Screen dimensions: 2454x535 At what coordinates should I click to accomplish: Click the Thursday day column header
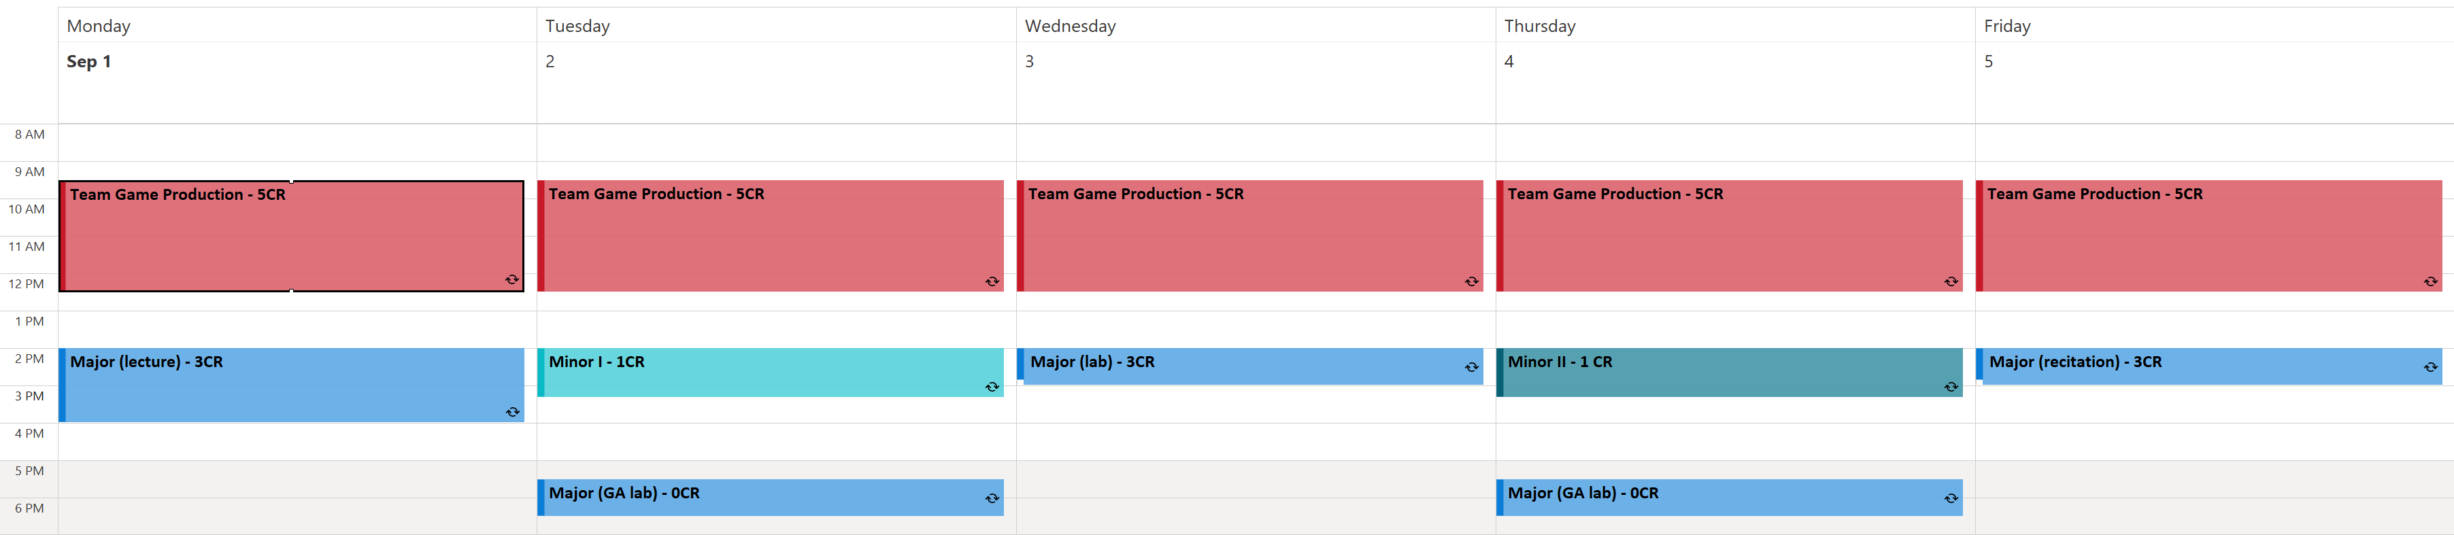point(1539,27)
